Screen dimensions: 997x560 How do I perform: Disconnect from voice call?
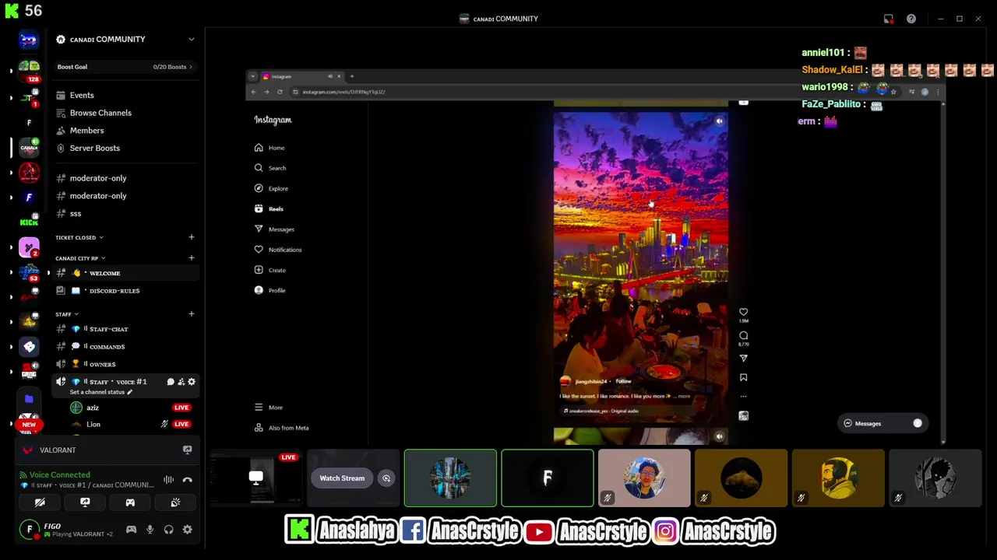187,480
